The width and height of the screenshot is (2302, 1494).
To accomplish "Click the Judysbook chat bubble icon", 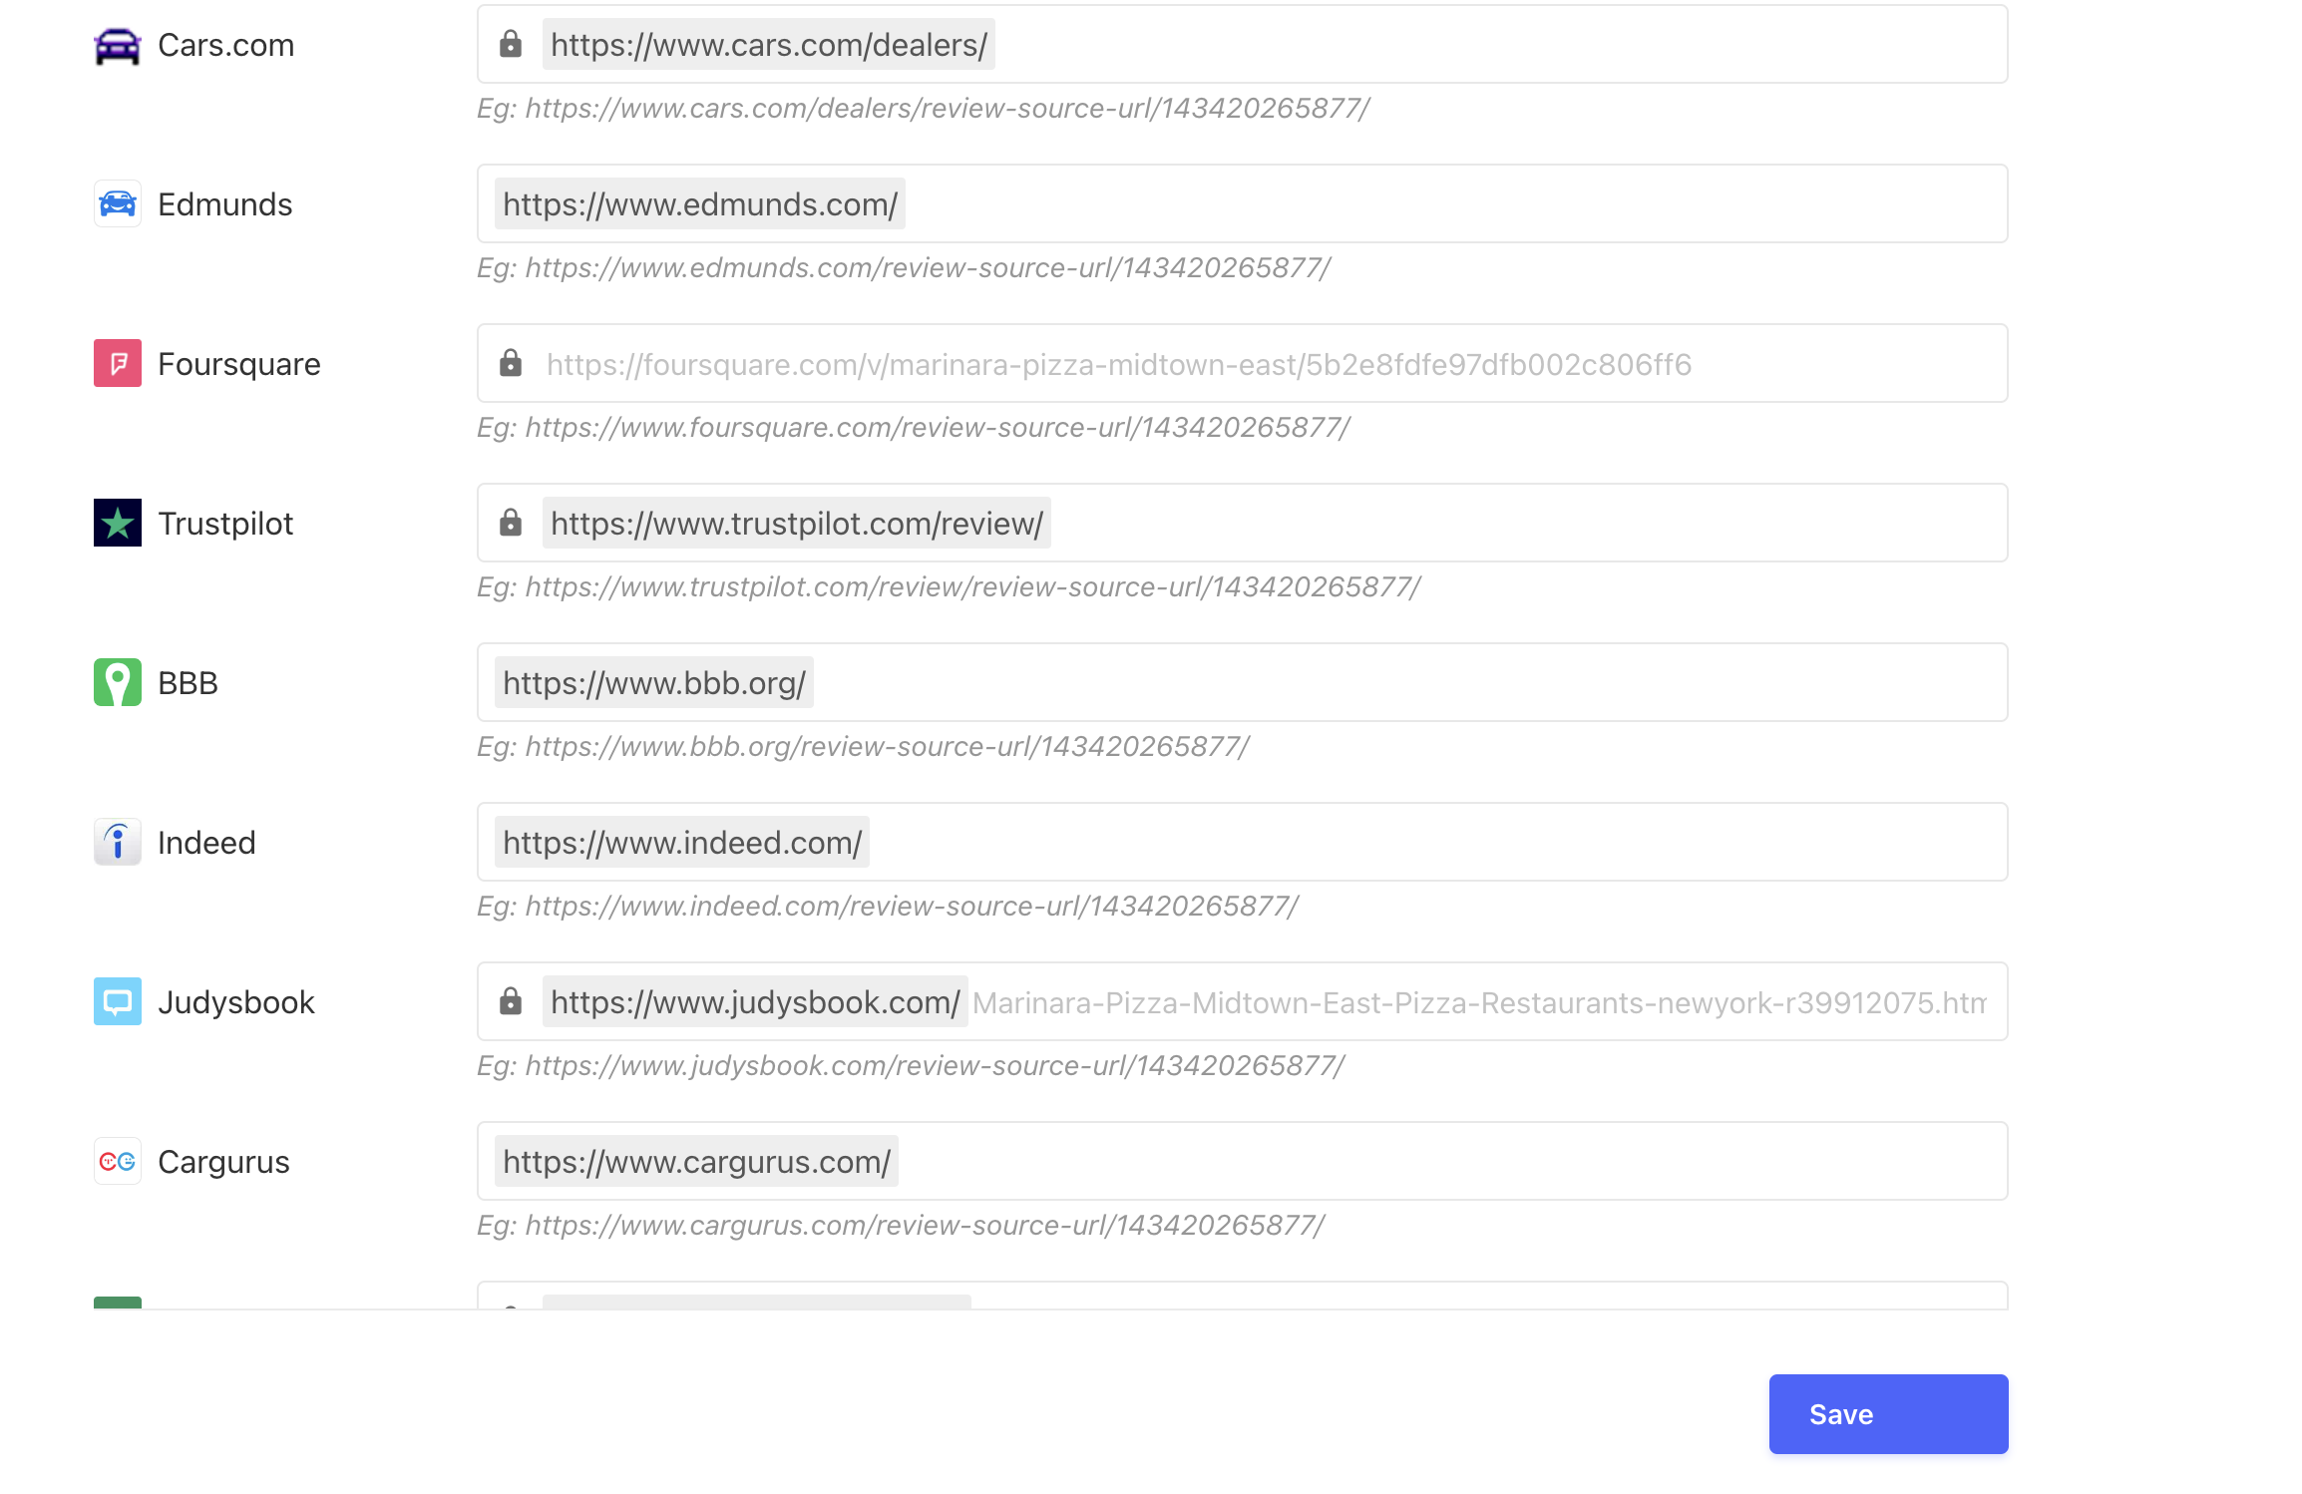I will pyautogui.click(x=118, y=1002).
